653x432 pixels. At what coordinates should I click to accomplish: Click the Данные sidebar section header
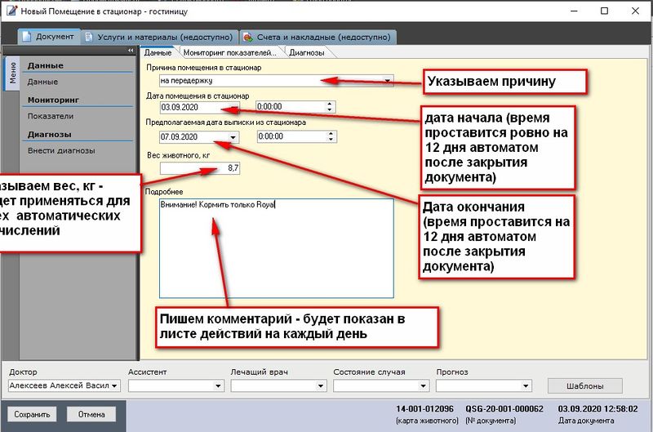tap(46, 65)
